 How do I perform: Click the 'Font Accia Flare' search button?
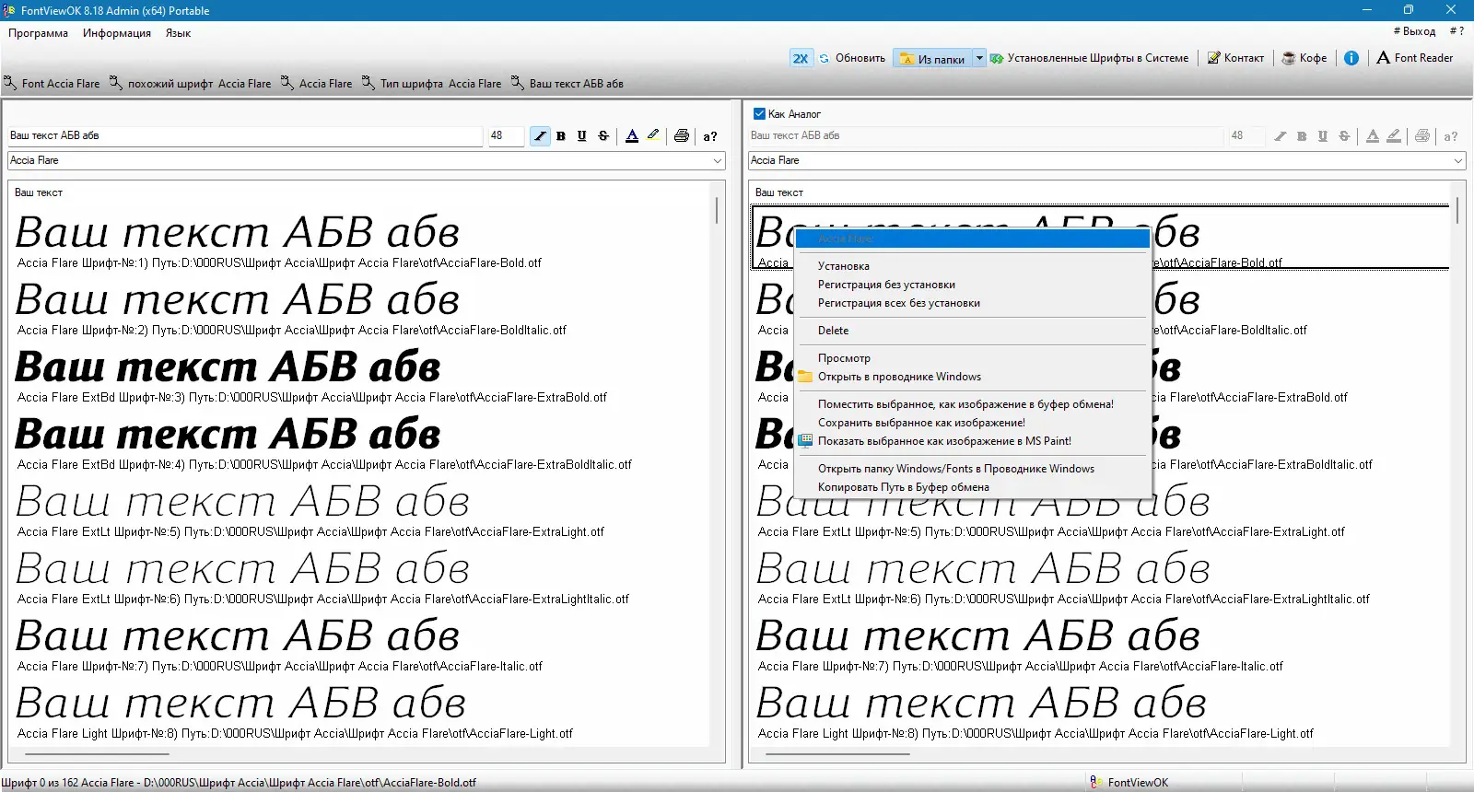[52, 84]
